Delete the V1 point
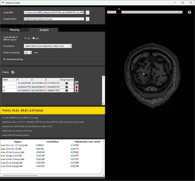This screenshot has height=181, width=195. tap(76, 87)
